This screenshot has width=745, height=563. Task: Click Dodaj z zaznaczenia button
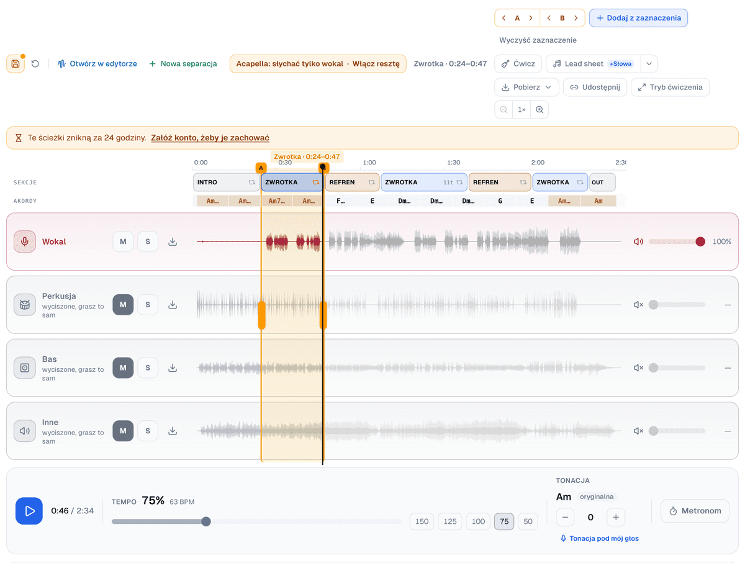point(638,18)
